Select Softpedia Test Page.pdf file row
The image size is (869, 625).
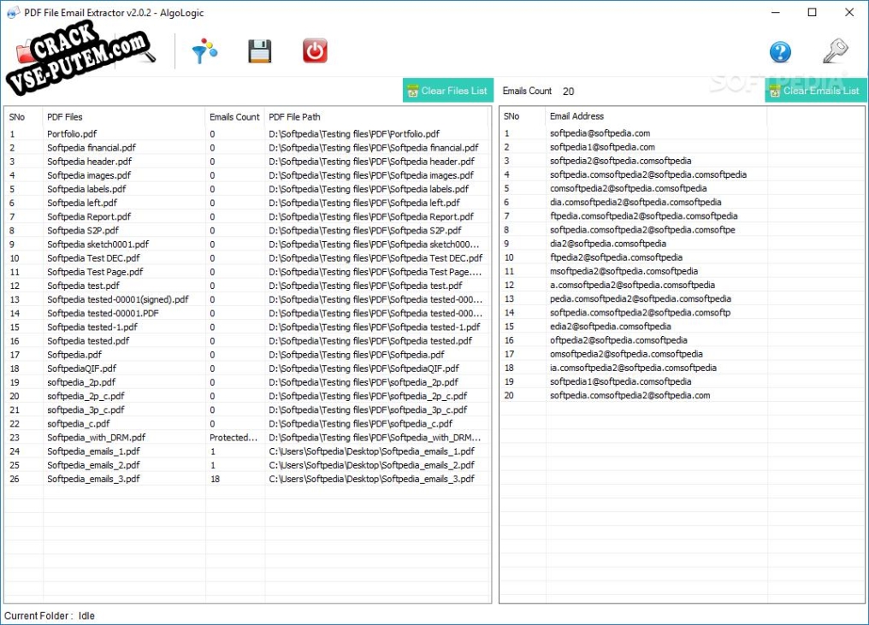pyautogui.click(x=247, y=272)
